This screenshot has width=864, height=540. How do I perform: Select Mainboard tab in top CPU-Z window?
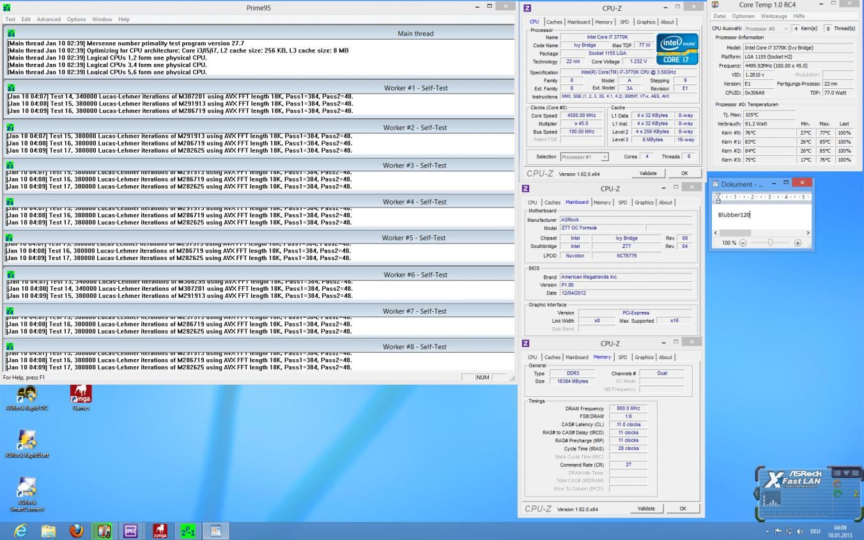click(578, 22)
